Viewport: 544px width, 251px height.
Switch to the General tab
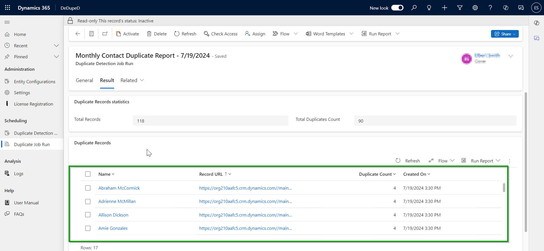pos(84,80)
